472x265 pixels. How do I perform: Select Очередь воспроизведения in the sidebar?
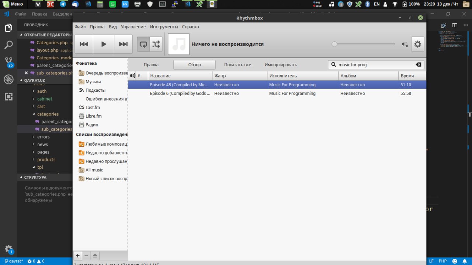point(103,73)
